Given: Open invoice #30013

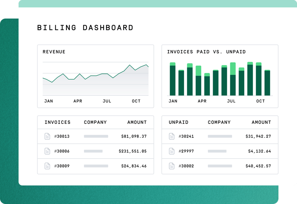Looking at the screenshot, I should pos(62,136).
